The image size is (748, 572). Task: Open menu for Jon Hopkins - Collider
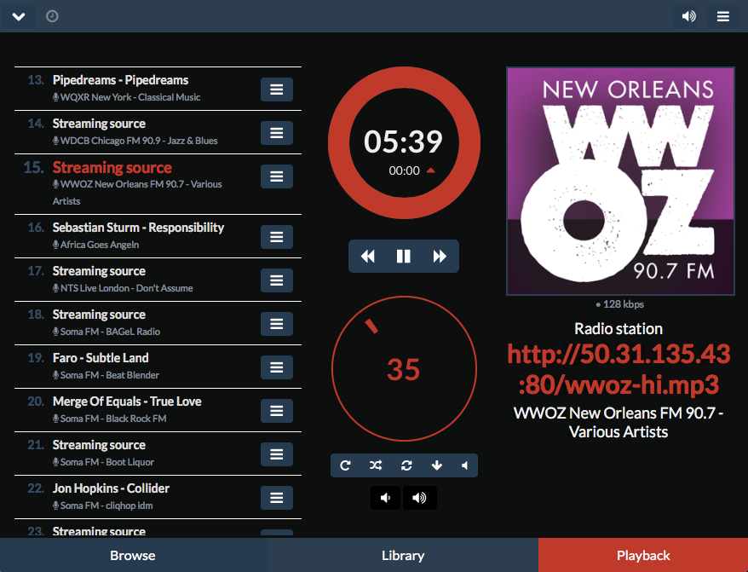coord(277,498)
